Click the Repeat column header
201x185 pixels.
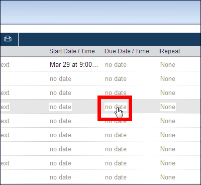[170, 51]
